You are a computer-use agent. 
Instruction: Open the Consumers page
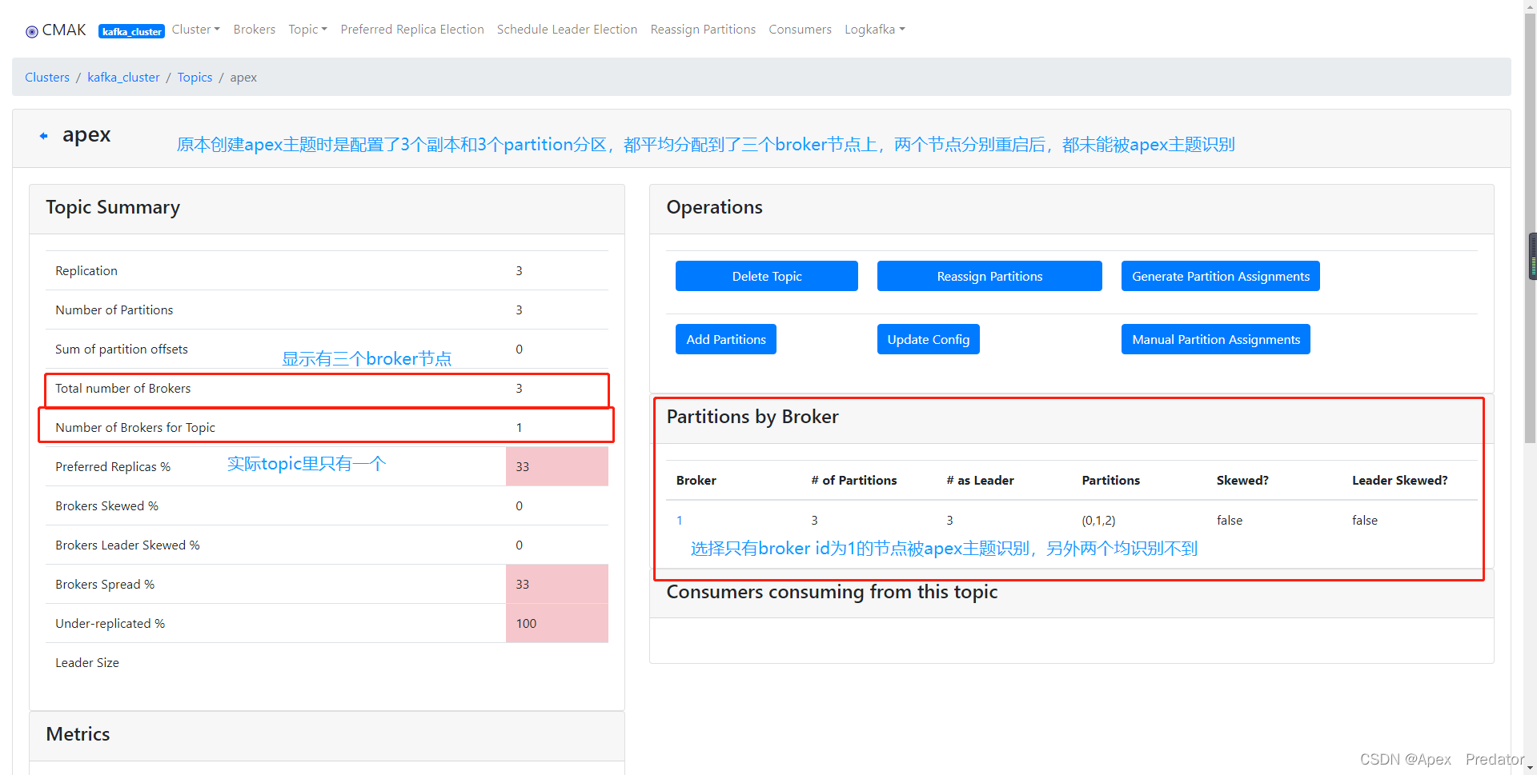pyautogui.click(x=800, y=30)
